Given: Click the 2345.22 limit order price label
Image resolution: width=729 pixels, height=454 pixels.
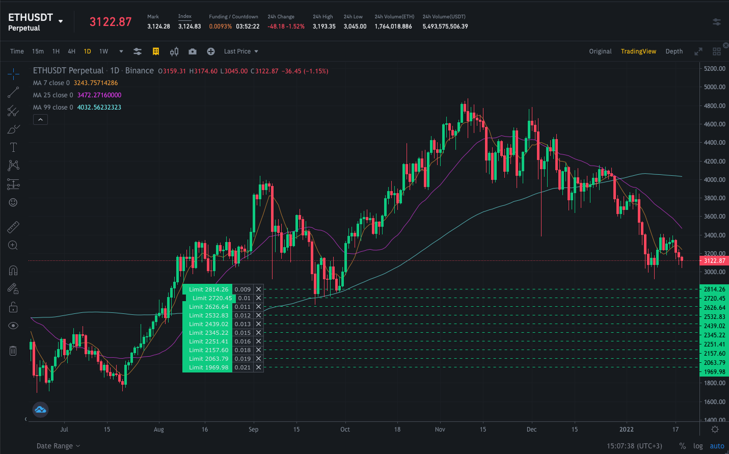Looking at the screenshot, I should [x=208, y=333].
